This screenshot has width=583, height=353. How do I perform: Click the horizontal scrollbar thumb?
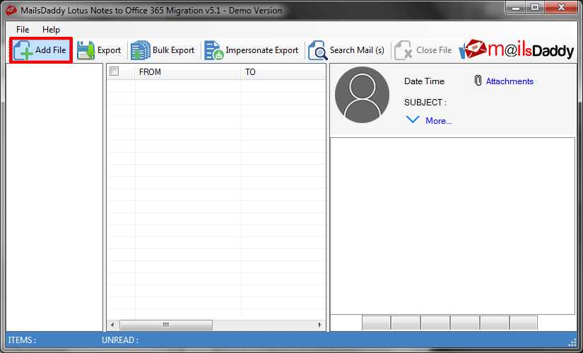(x=166, y=325)
